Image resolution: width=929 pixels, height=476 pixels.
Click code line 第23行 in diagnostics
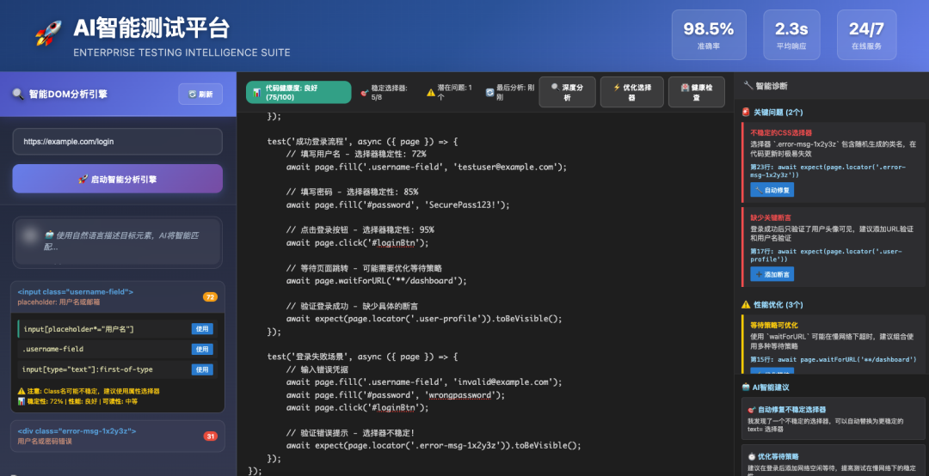pos(827,171)
